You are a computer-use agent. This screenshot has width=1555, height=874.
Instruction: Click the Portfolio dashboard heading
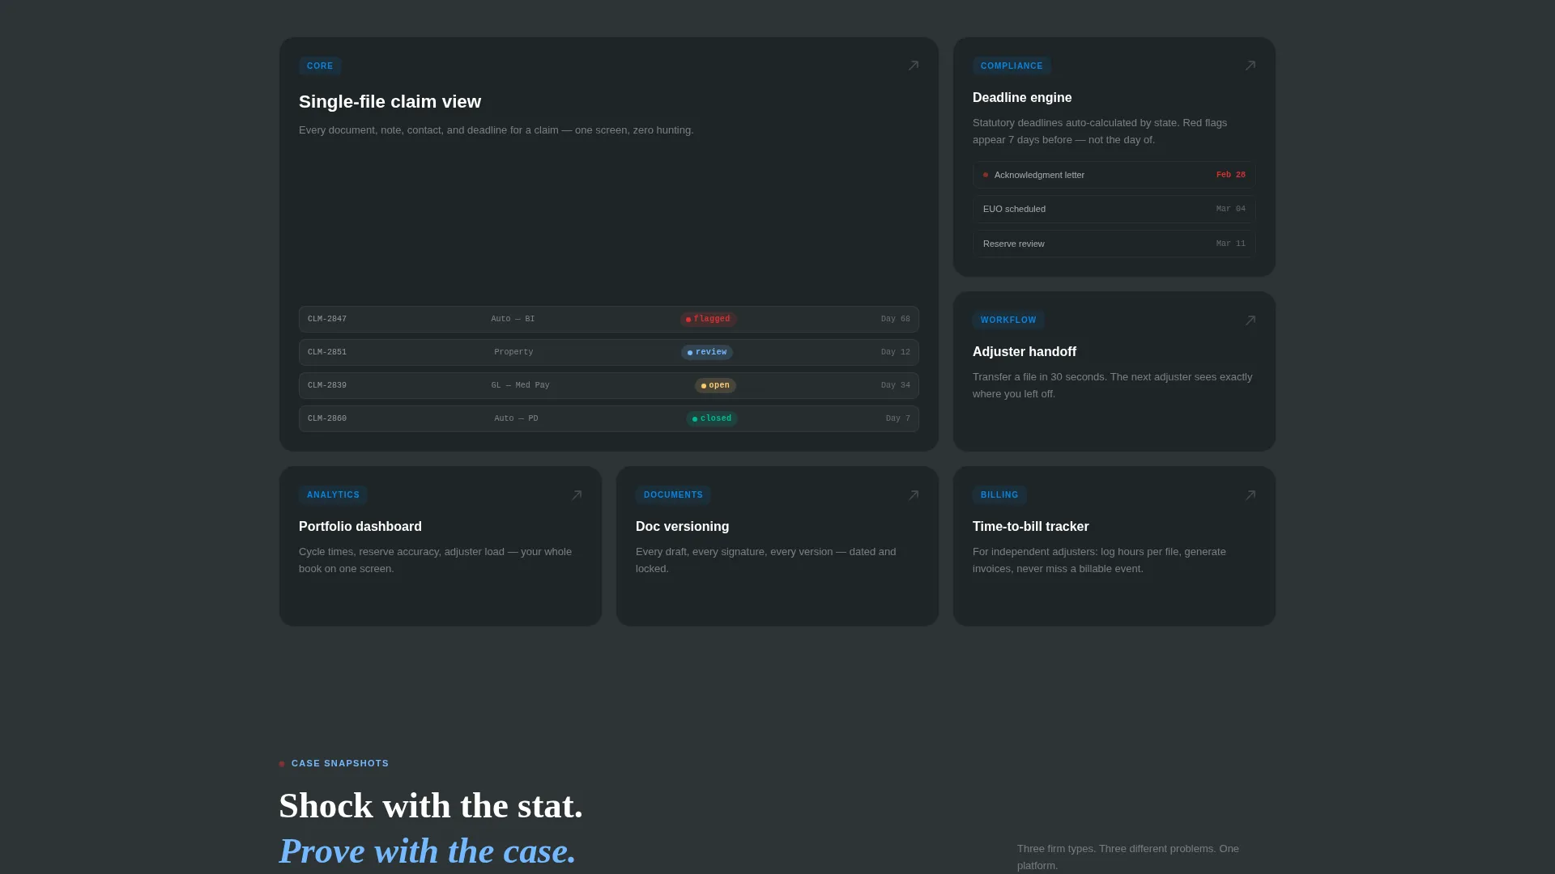pyautogui.click(x=360, y=527)
